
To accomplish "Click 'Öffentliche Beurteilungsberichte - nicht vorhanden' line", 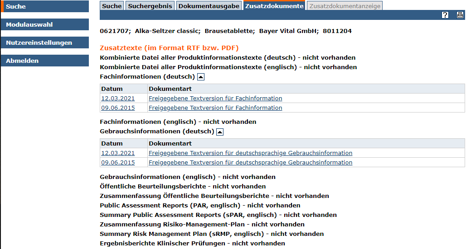I will [x=183, y=187].
